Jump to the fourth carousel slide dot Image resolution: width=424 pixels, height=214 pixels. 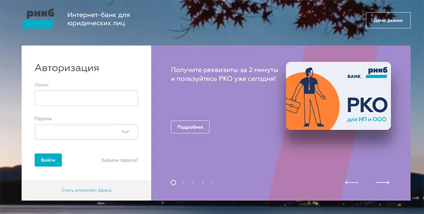point(203,182)
